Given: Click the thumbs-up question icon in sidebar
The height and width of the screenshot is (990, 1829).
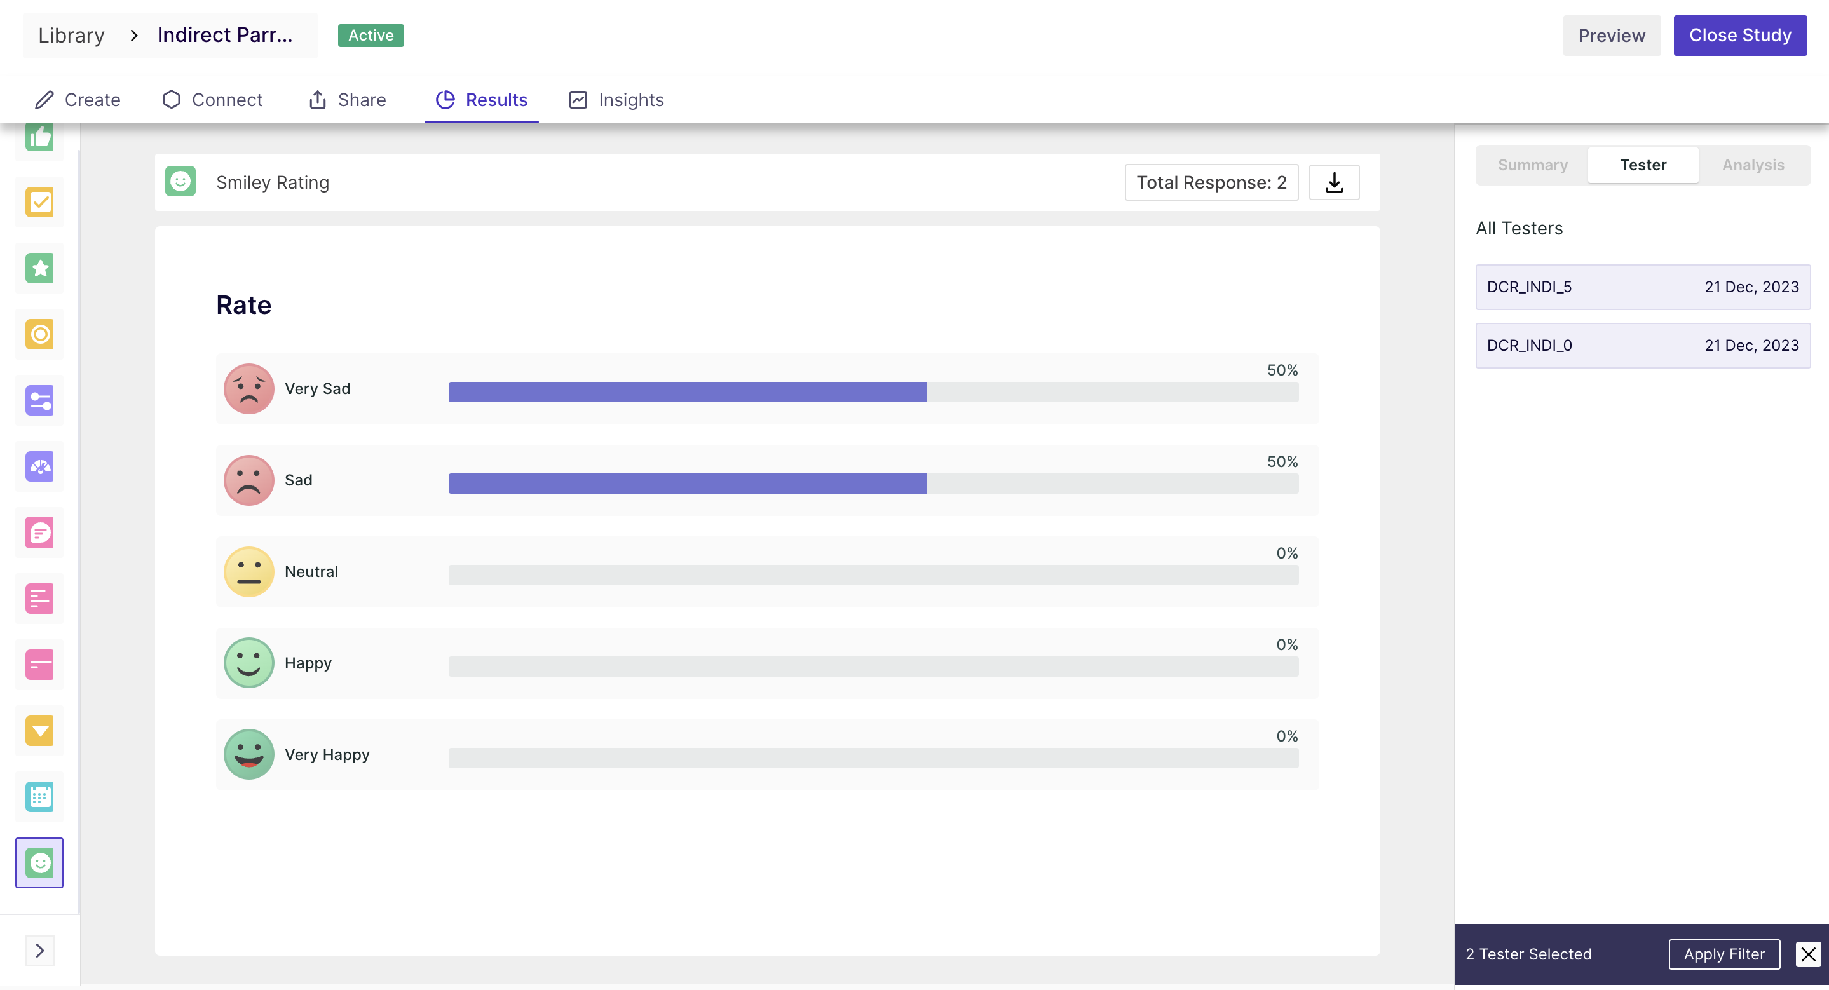Looking at the screenshot, I should pyautogui.click(x=40, y=138).
